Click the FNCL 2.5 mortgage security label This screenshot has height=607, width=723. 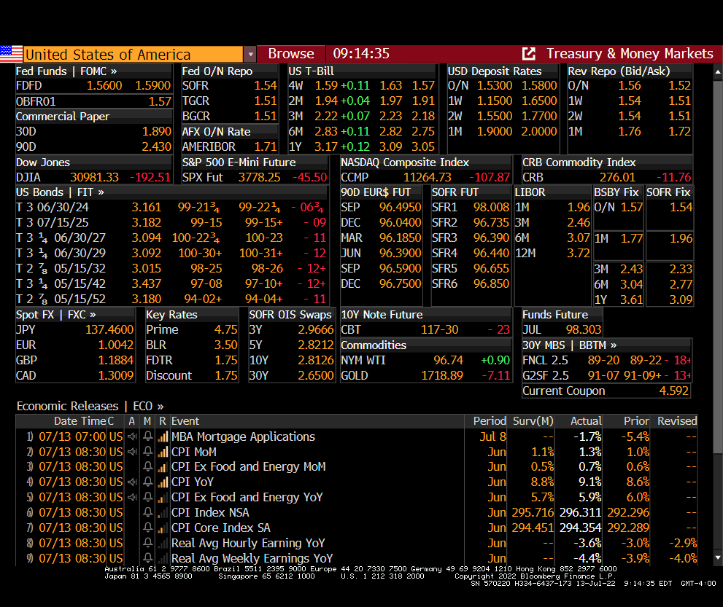(x=545, y=360)
